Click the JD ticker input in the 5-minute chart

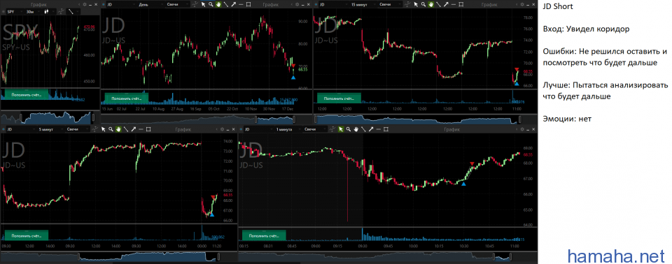click(20, 129)
